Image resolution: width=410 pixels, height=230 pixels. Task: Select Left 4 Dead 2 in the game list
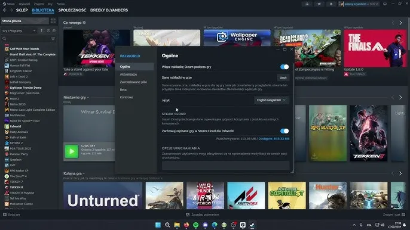pos(19,77)
